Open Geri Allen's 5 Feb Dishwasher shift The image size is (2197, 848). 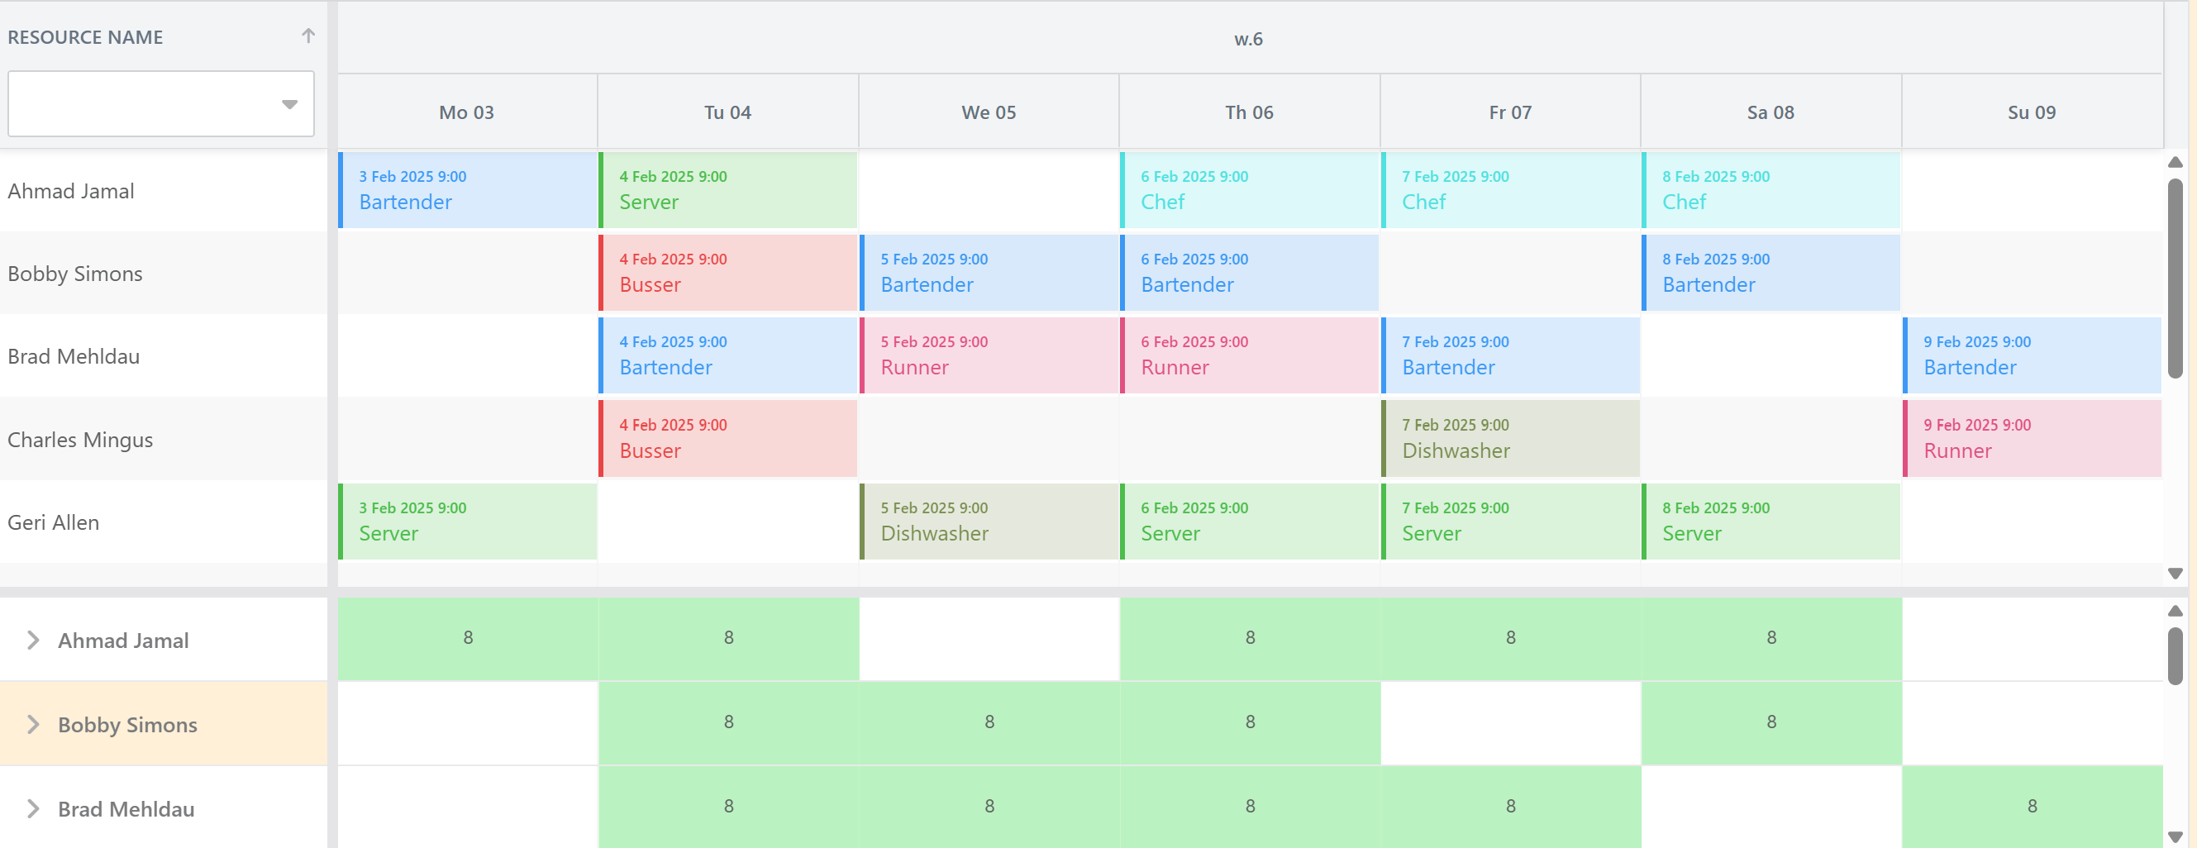[989, 522]
